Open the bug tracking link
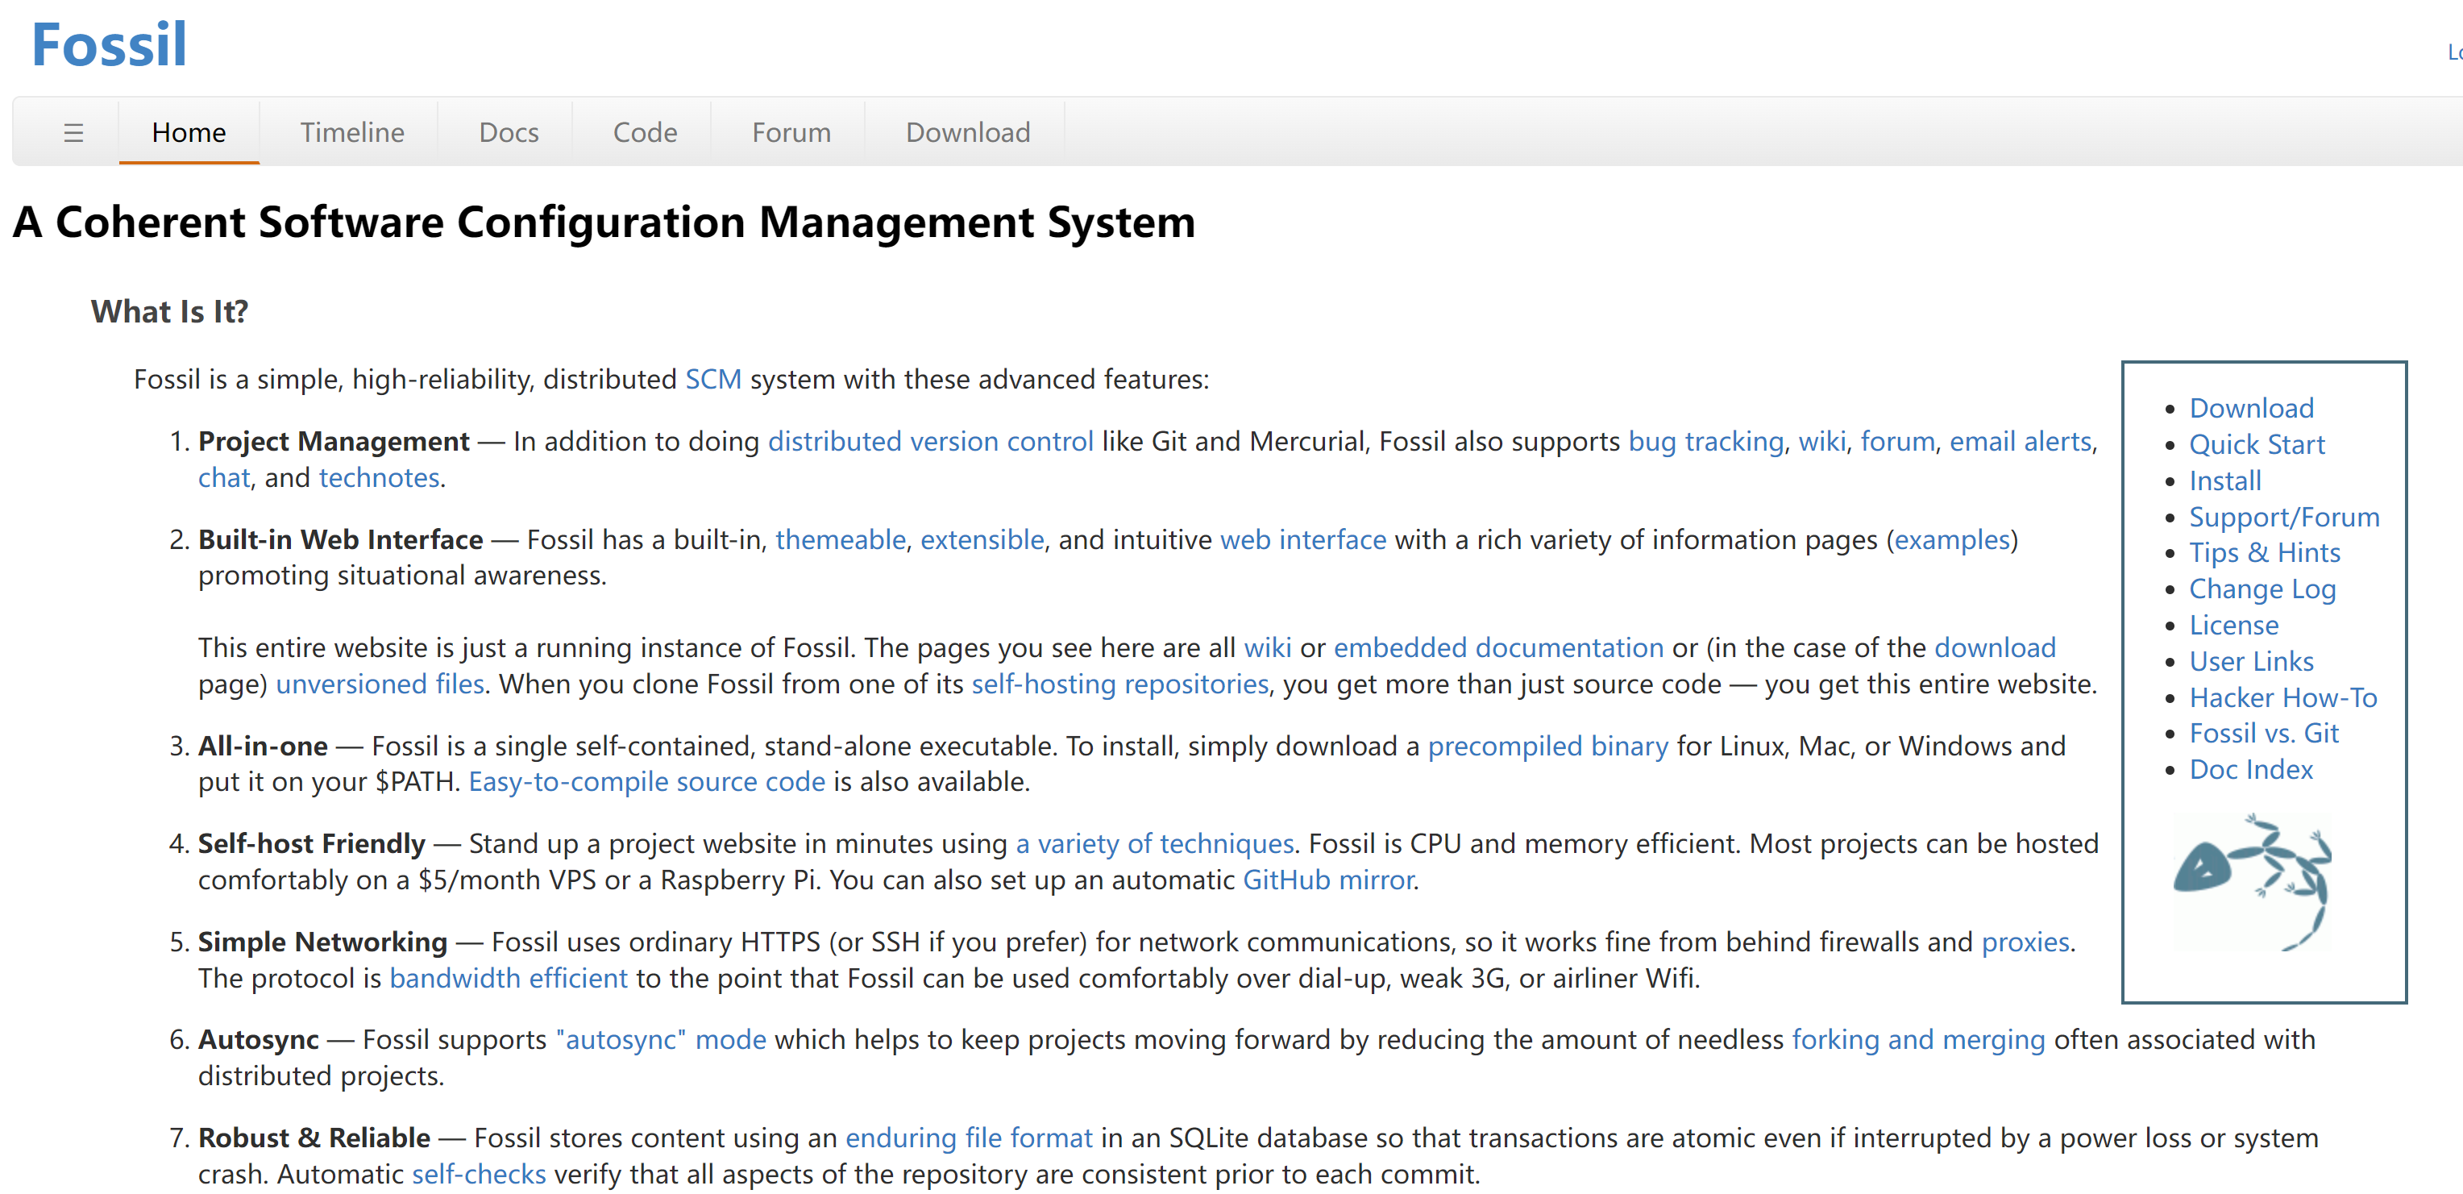 pos(1705,441)
